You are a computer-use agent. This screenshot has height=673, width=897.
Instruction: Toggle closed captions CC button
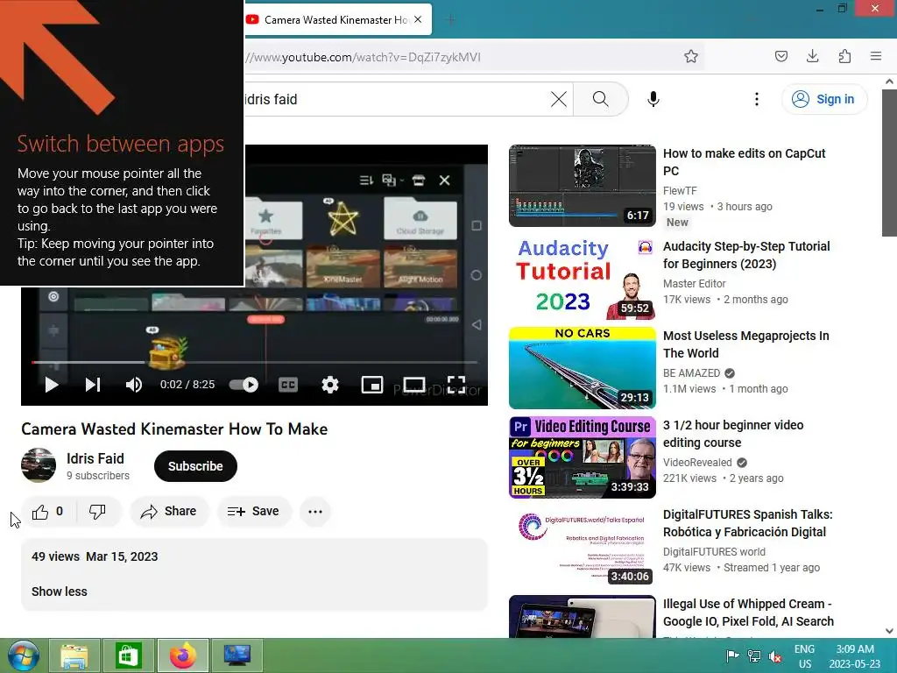287,385
